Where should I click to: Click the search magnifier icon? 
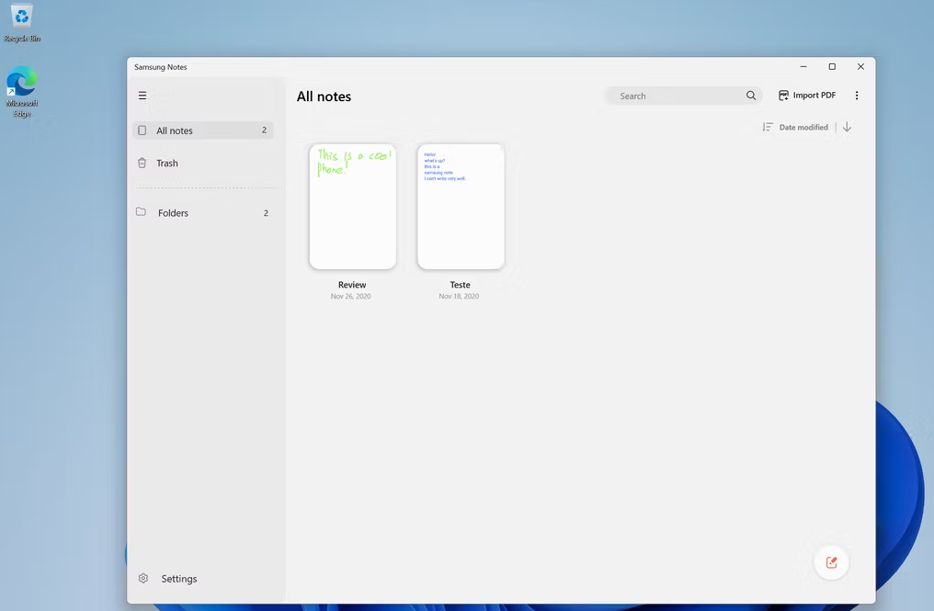pyautogui.click(x=751, y=96)
